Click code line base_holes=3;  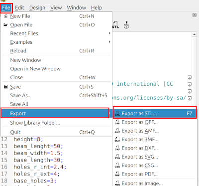35,181
